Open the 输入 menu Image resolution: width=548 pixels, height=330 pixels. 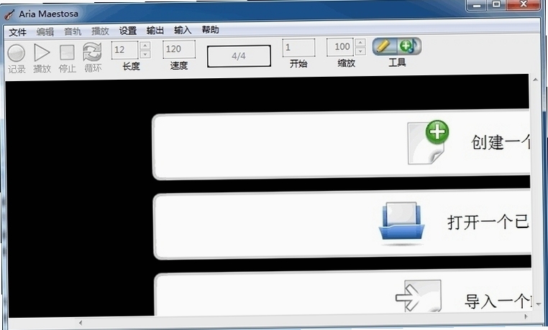click(x=183, y=30)
